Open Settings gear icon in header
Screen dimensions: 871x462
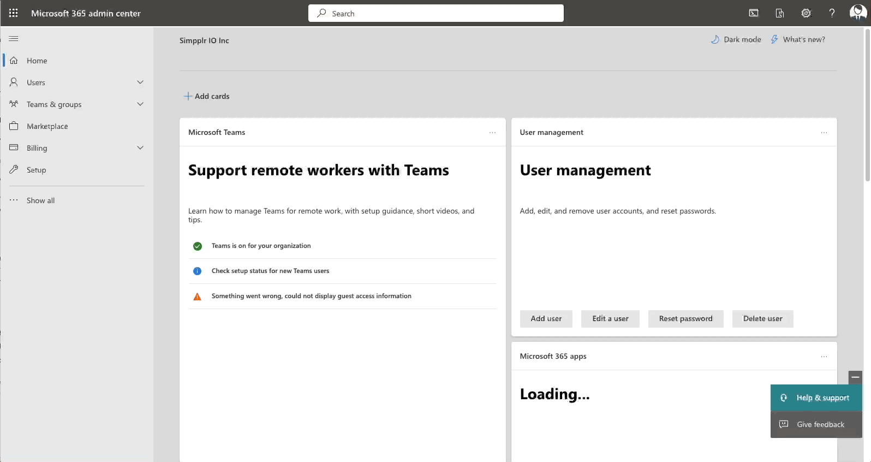coord(806,13)
